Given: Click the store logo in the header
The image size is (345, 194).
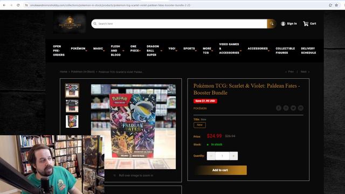Looking at the screenshot, I should pyautogui.click(x=70, y=23).
